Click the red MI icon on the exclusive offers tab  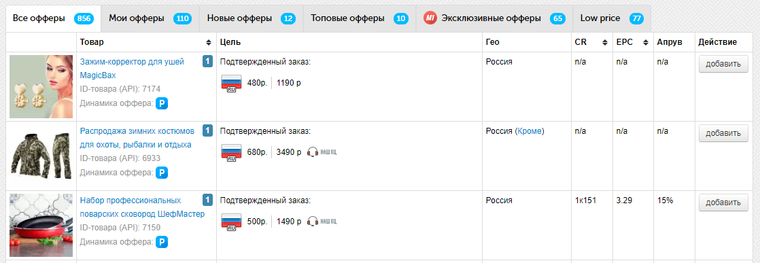(x=430, y=18)
